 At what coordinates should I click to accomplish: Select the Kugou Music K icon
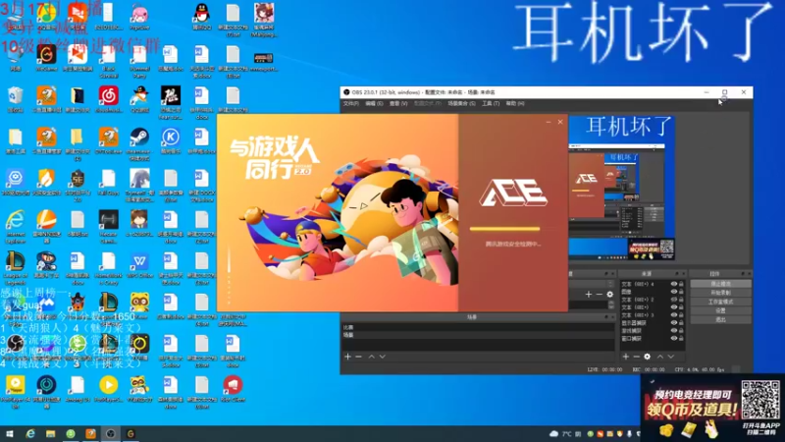(170, 140)
